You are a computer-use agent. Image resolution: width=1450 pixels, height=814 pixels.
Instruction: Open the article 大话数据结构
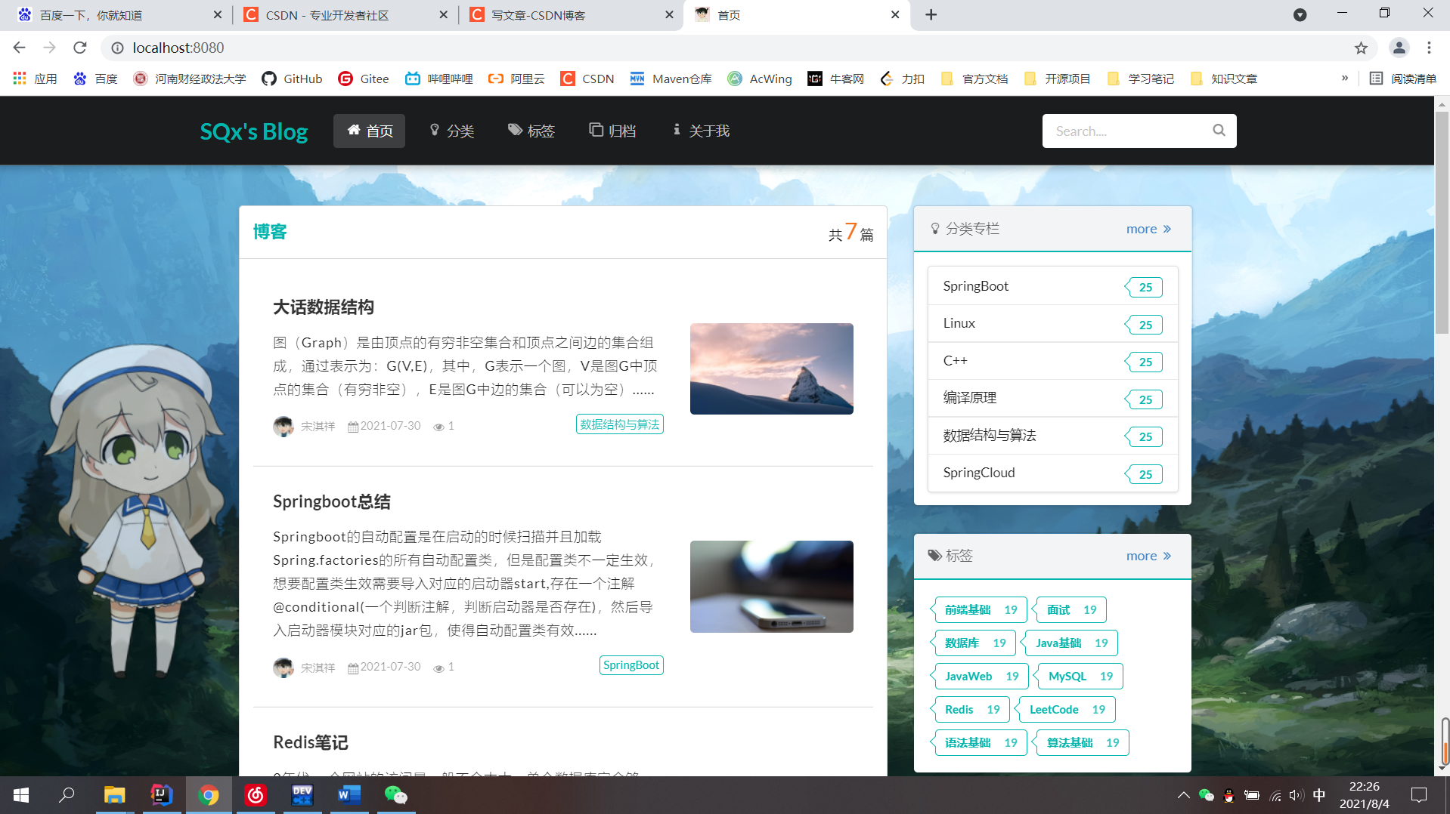pos(324,307)
